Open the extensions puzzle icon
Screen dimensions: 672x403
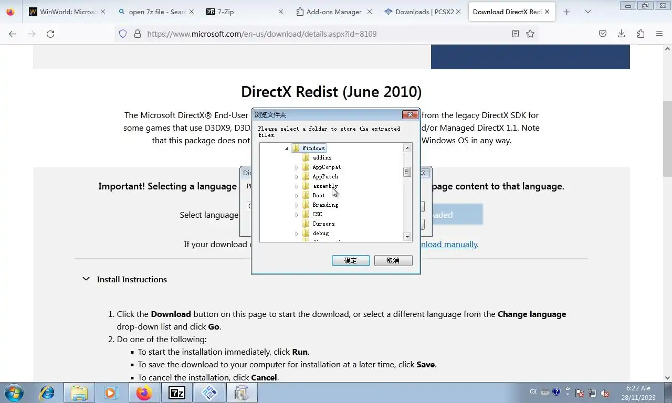click(x=640, y=34)
